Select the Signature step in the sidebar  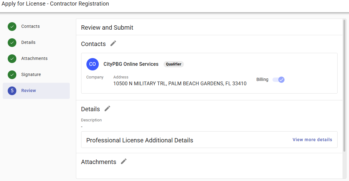click(31, 74)
